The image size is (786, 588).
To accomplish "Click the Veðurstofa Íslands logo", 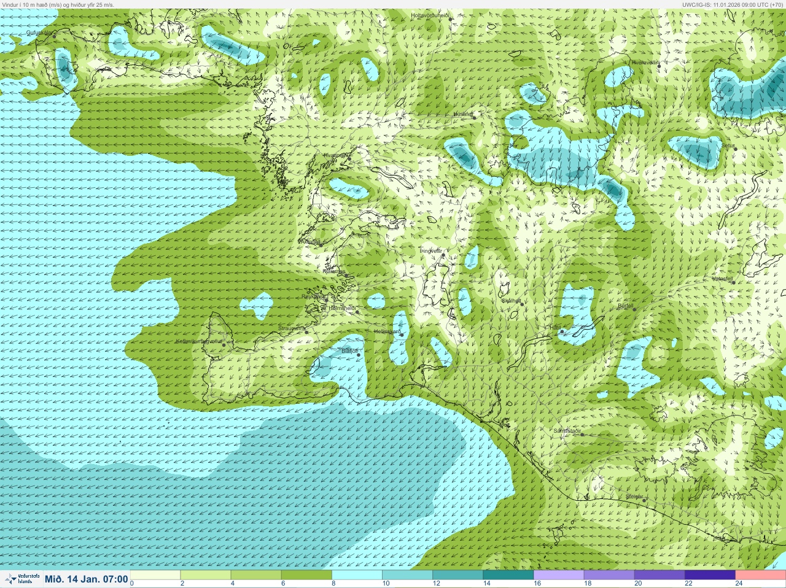I will pos(22,579).
